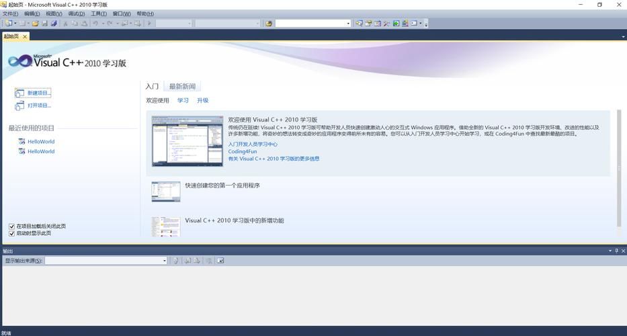Expand the find combo box dropdown in toolbar

click(x=348, y=24)
